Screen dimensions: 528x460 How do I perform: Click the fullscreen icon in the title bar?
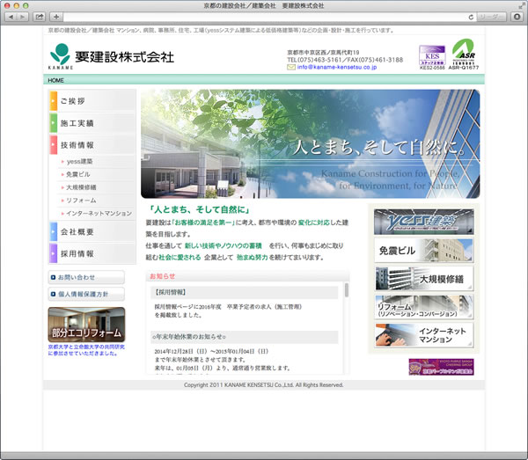click(x=522, y=6)
